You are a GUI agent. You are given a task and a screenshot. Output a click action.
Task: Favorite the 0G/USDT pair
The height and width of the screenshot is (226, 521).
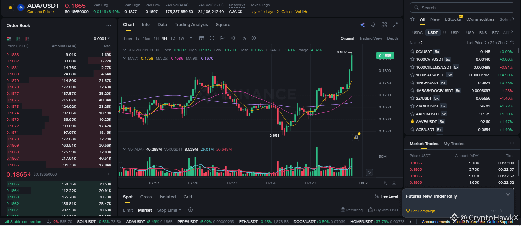pyautogui.click(x=412, y=52)
